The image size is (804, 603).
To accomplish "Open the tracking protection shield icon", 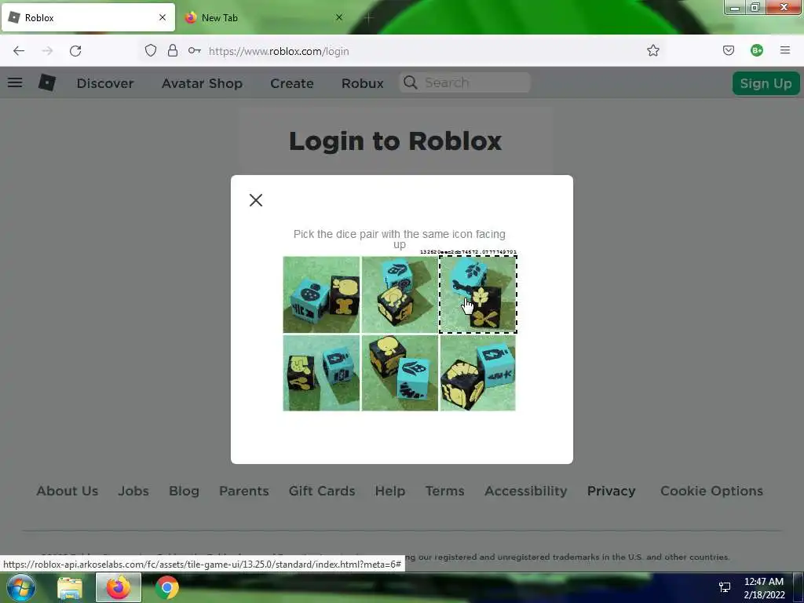I will tap(150, 51).
